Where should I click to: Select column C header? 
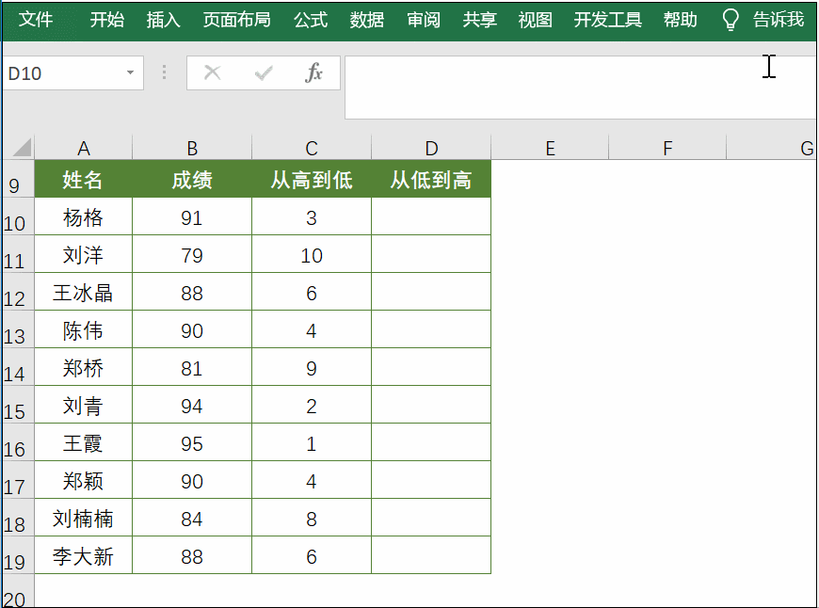(x=312, y=148)
